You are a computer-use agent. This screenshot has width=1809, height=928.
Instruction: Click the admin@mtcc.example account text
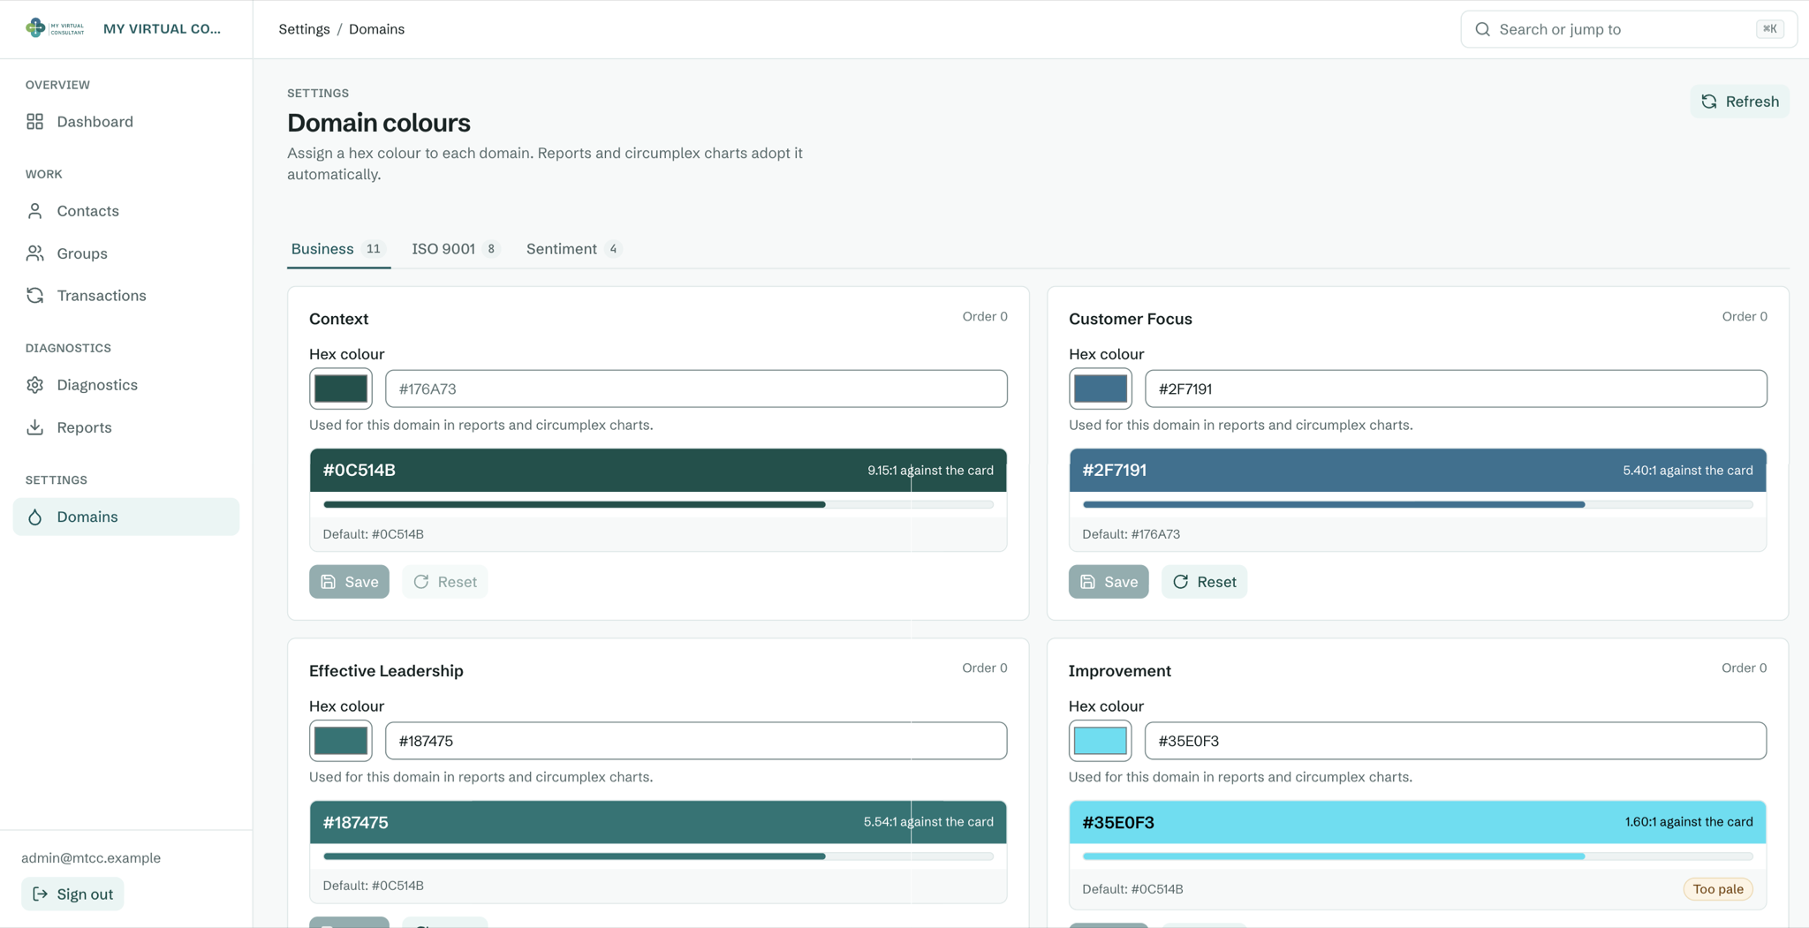tap(91, 858)
